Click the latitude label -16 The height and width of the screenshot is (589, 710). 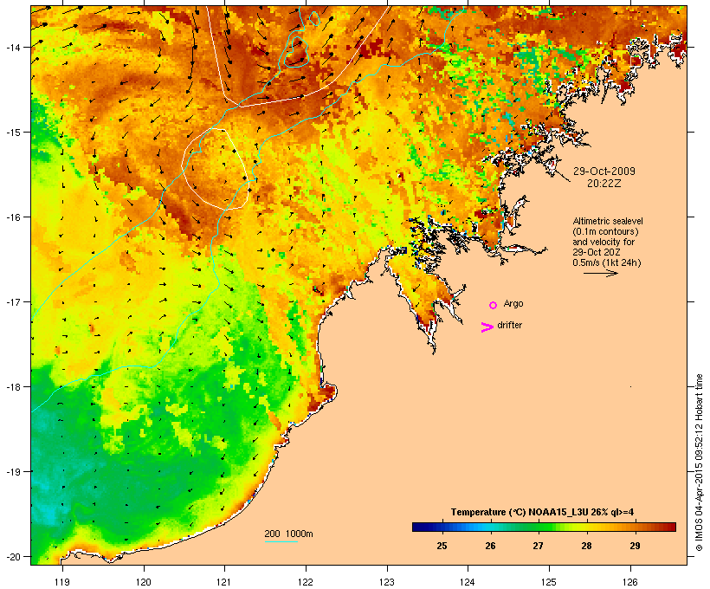pyautogui.click(x=13, y=217)
